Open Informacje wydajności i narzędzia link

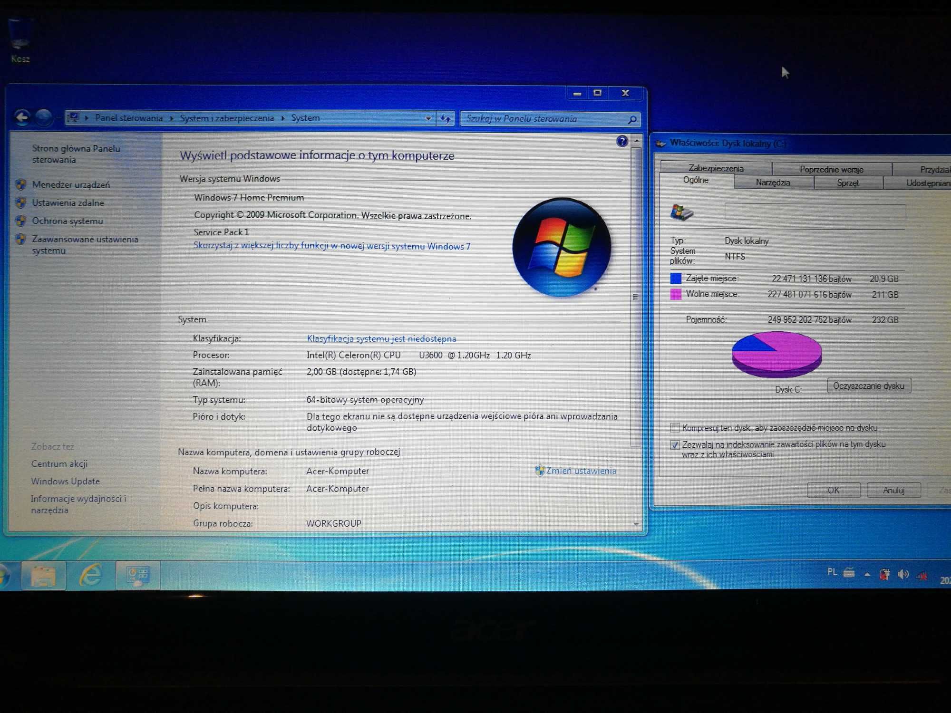[78, 504]
